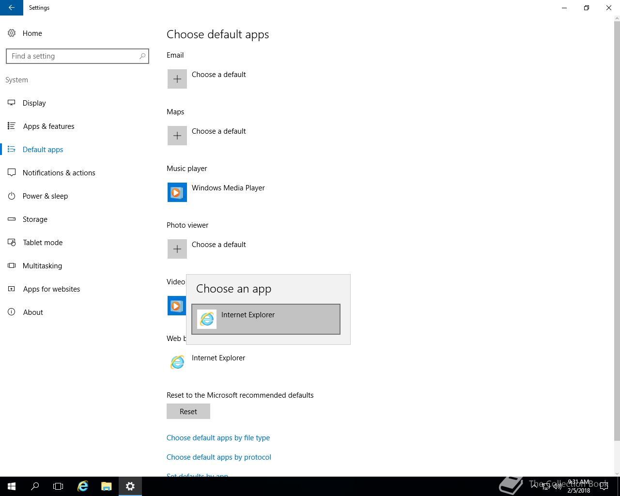This screenshot has width=620, height=496.
Task: Open Task View from taskbar
Action: click(x=58, y=486)
